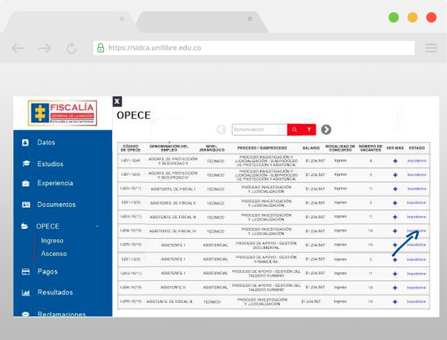Select Ascenso under OPECE
Image resolution: width=447 pixels, height=340 pixels.
coord(54,254)
